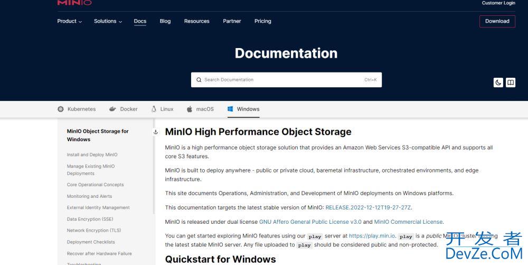Click the Docker whale icon
Viewport: 528px width, 265px height.
[x=112, y=109]
